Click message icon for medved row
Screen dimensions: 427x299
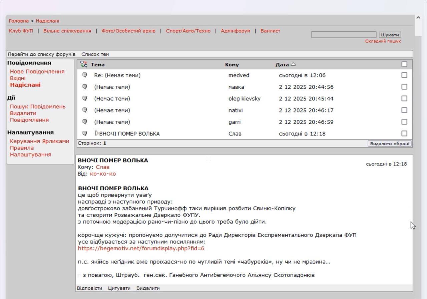click(85, 75)
